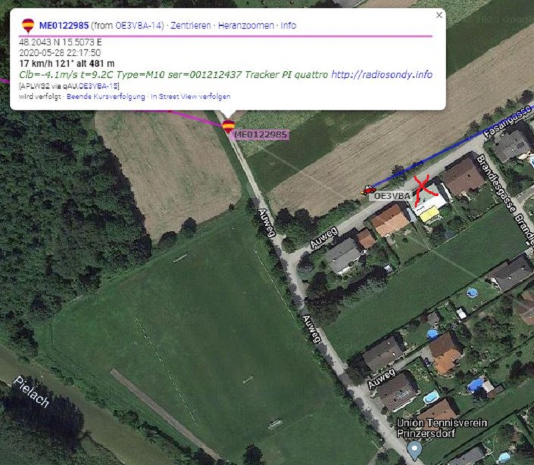Open the OE3VBA-14 source station link
534x465 pixels.
pyautogui.click(x=139, y=25)
